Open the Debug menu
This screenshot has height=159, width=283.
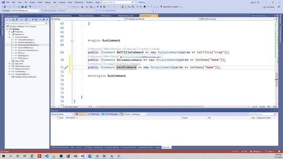coord(48,2)
